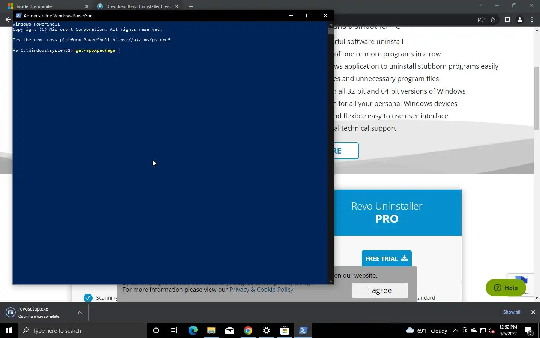Open the notification center icon
The image size is (540, 338).
pos(528,331)
